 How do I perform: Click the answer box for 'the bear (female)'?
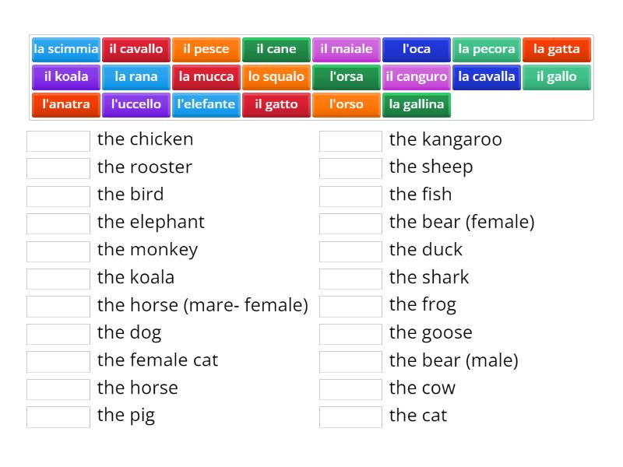350,223
